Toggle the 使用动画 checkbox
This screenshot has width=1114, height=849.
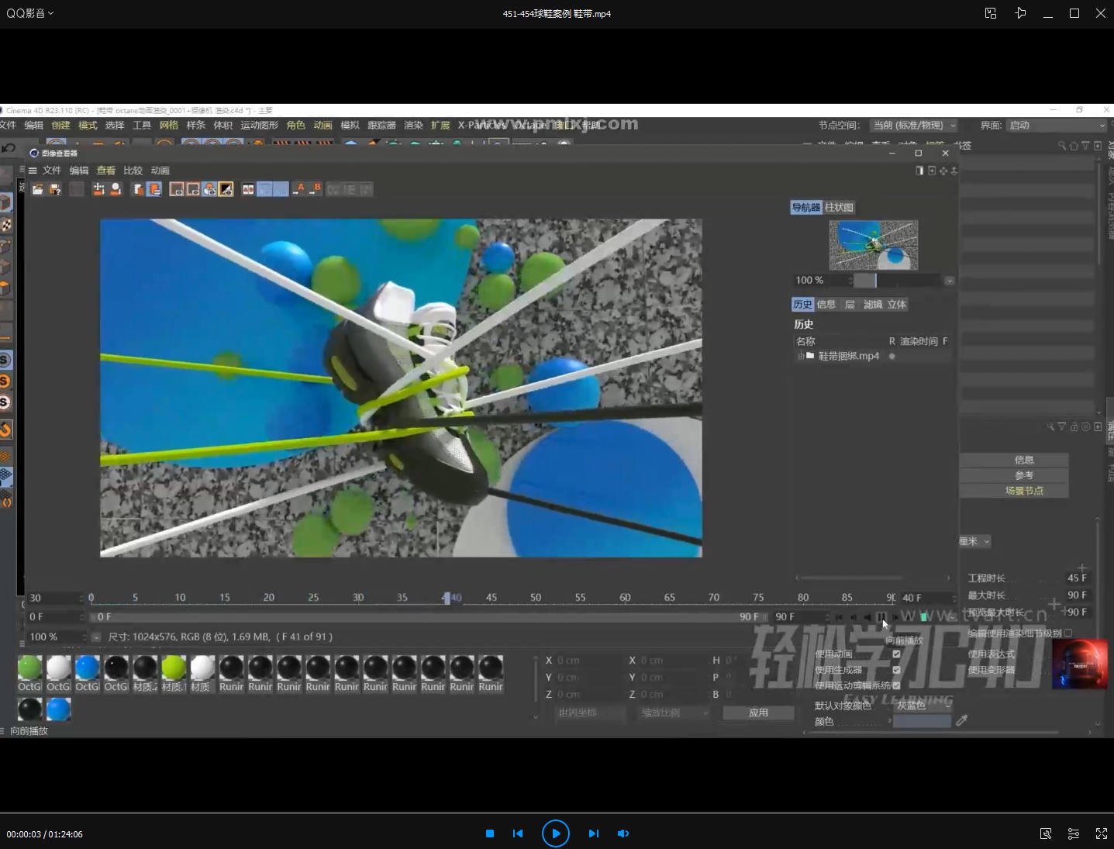[x=896, y=654]
